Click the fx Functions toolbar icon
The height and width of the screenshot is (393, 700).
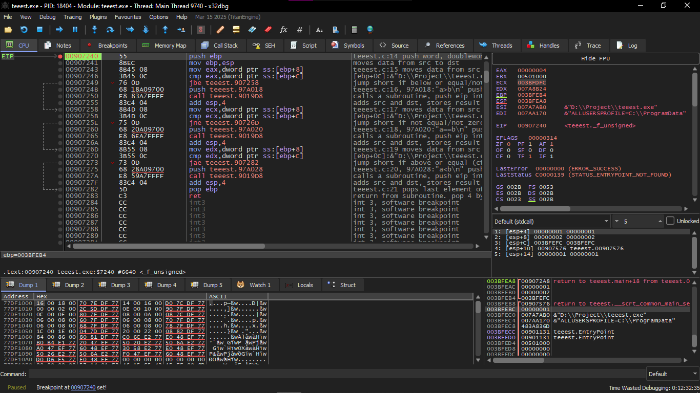point(283,30)
